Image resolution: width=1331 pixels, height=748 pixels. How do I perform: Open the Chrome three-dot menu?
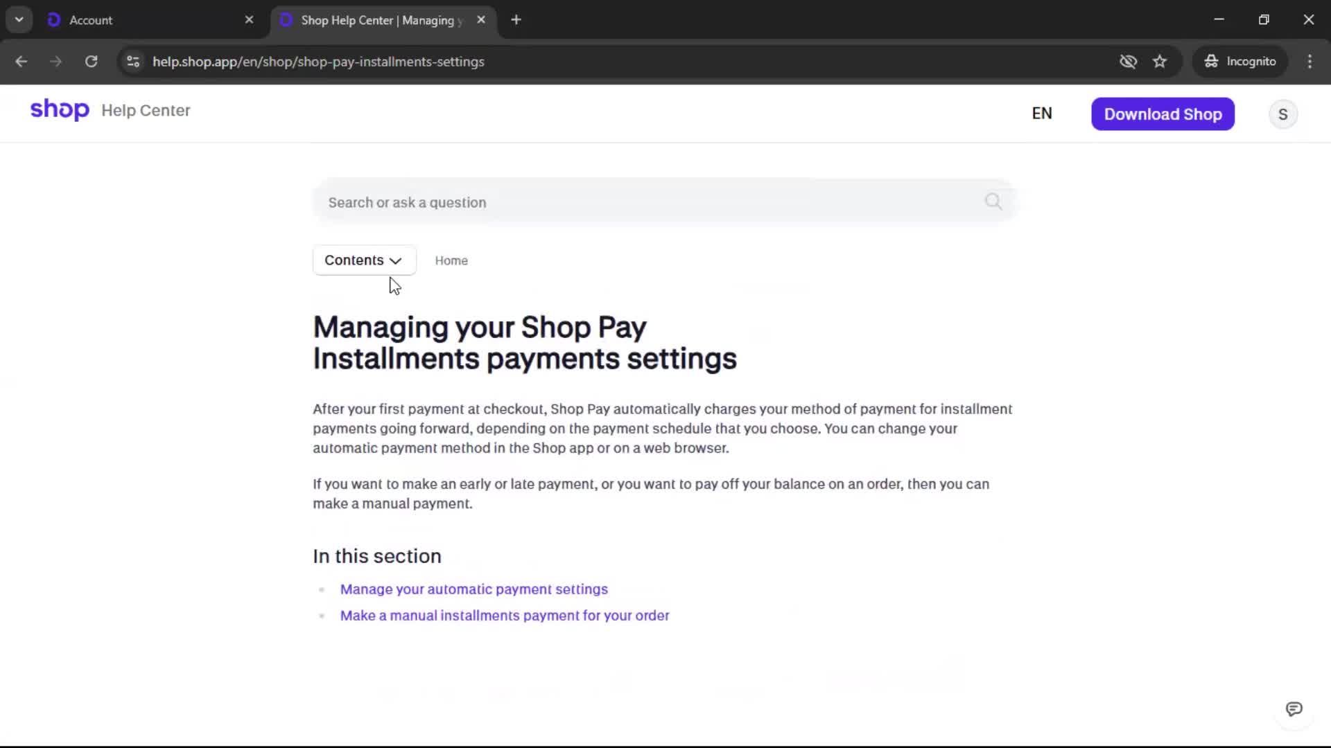(x=1310, y=62)
